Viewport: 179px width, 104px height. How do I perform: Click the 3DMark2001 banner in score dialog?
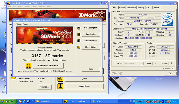tap(45, 36)
